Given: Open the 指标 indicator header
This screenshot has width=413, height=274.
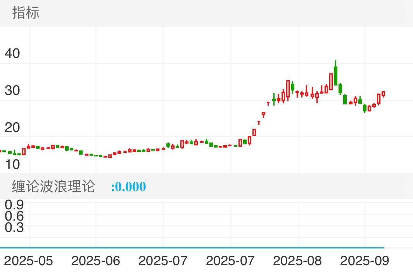Looking at the screenshot, I should click(x=26, y=13).
